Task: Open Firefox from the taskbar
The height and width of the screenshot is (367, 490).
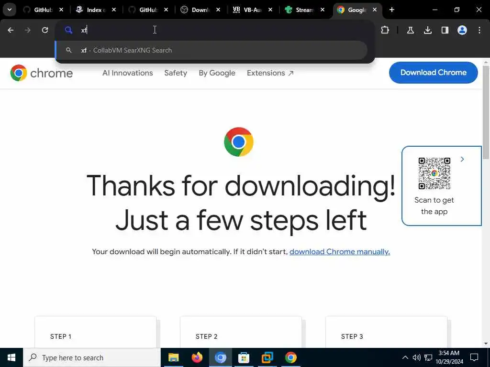Action: 197,357
